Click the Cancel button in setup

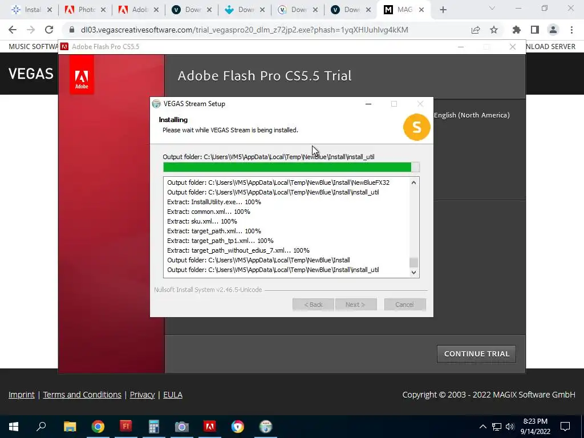click(405, 305)
